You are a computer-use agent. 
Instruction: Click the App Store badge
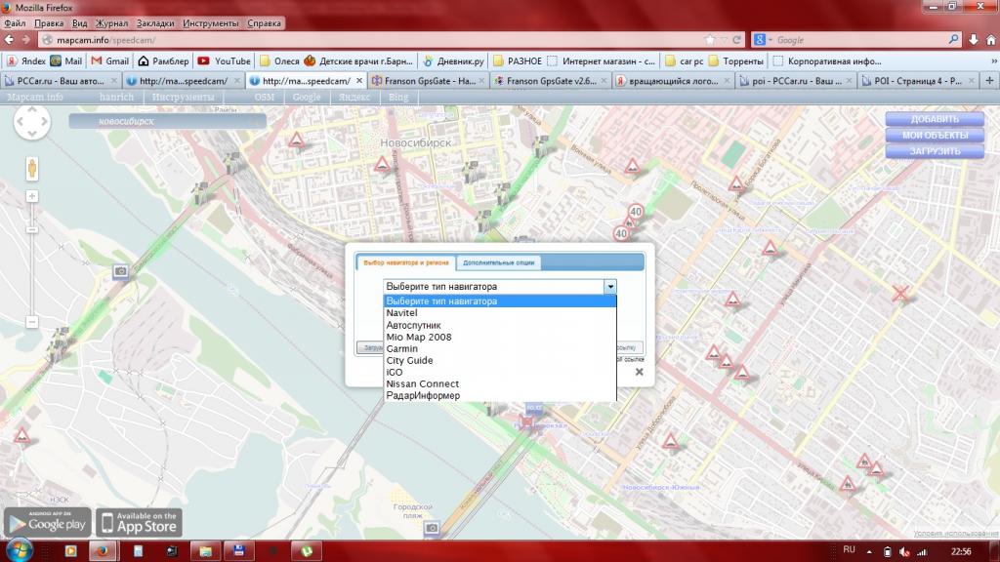coord(137,521)
